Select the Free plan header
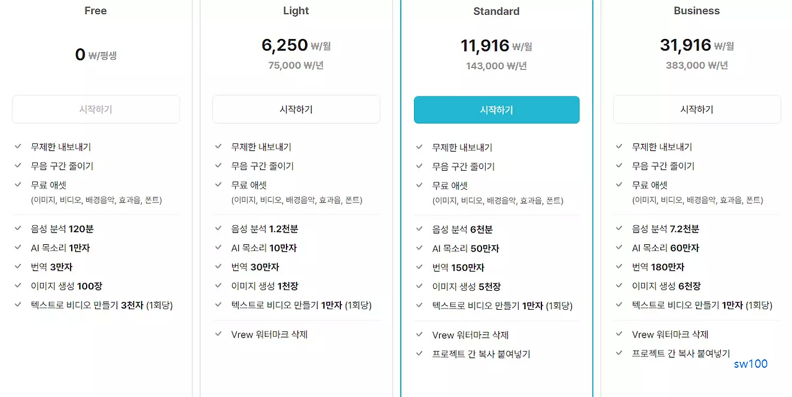Viewport: 792px width, 397px height. tap(95, 11)
